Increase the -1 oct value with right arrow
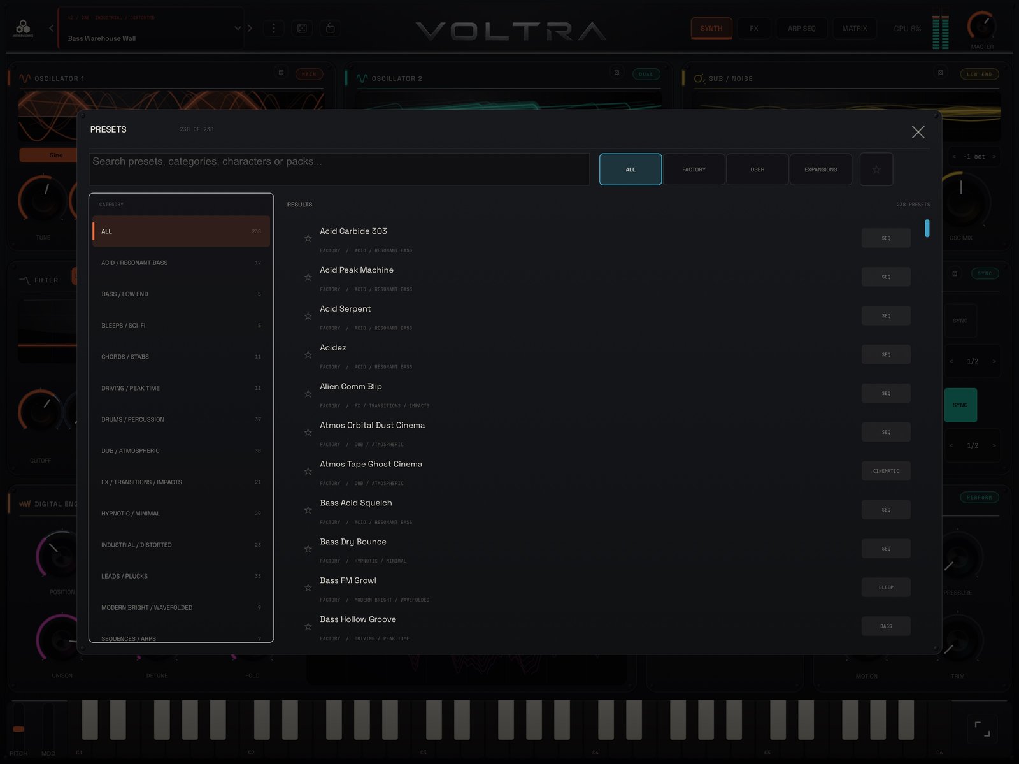Screen dimensions: 1019x764 click(994, 157)
